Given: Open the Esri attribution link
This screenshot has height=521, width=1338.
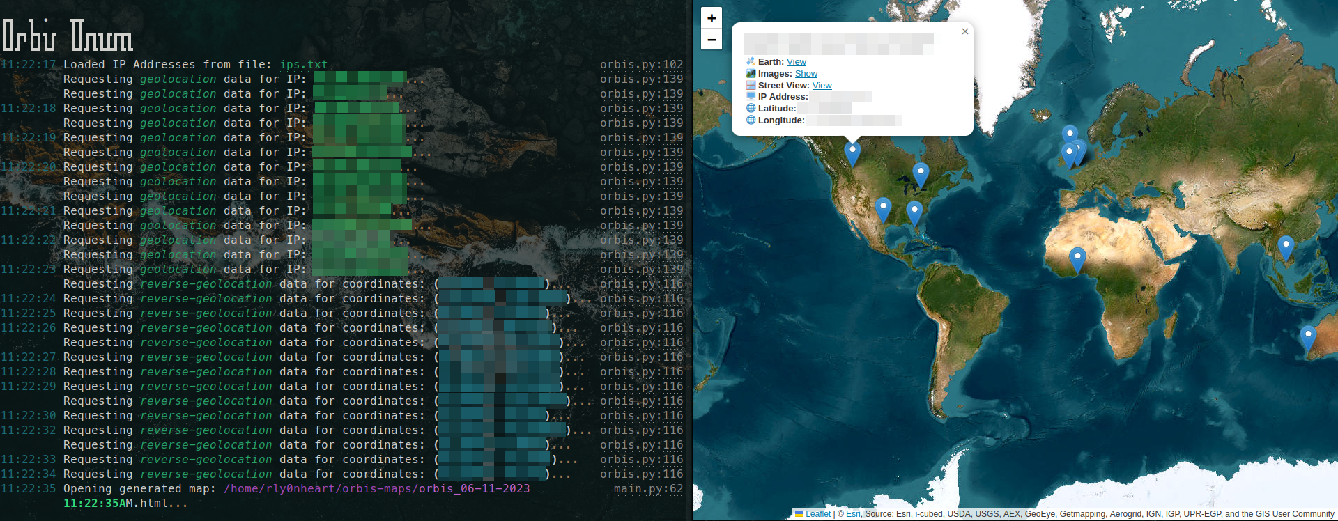Looking at the screenshot, I should (853, 514).
